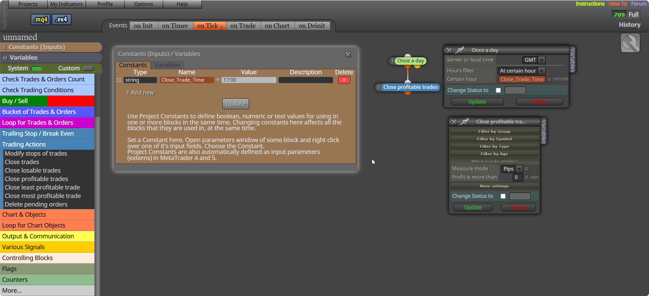Image resolution: width=649 pixels, height=296 pixels.
Task: Switch to the on Chart event tab
Action: (x=277, y=26)
